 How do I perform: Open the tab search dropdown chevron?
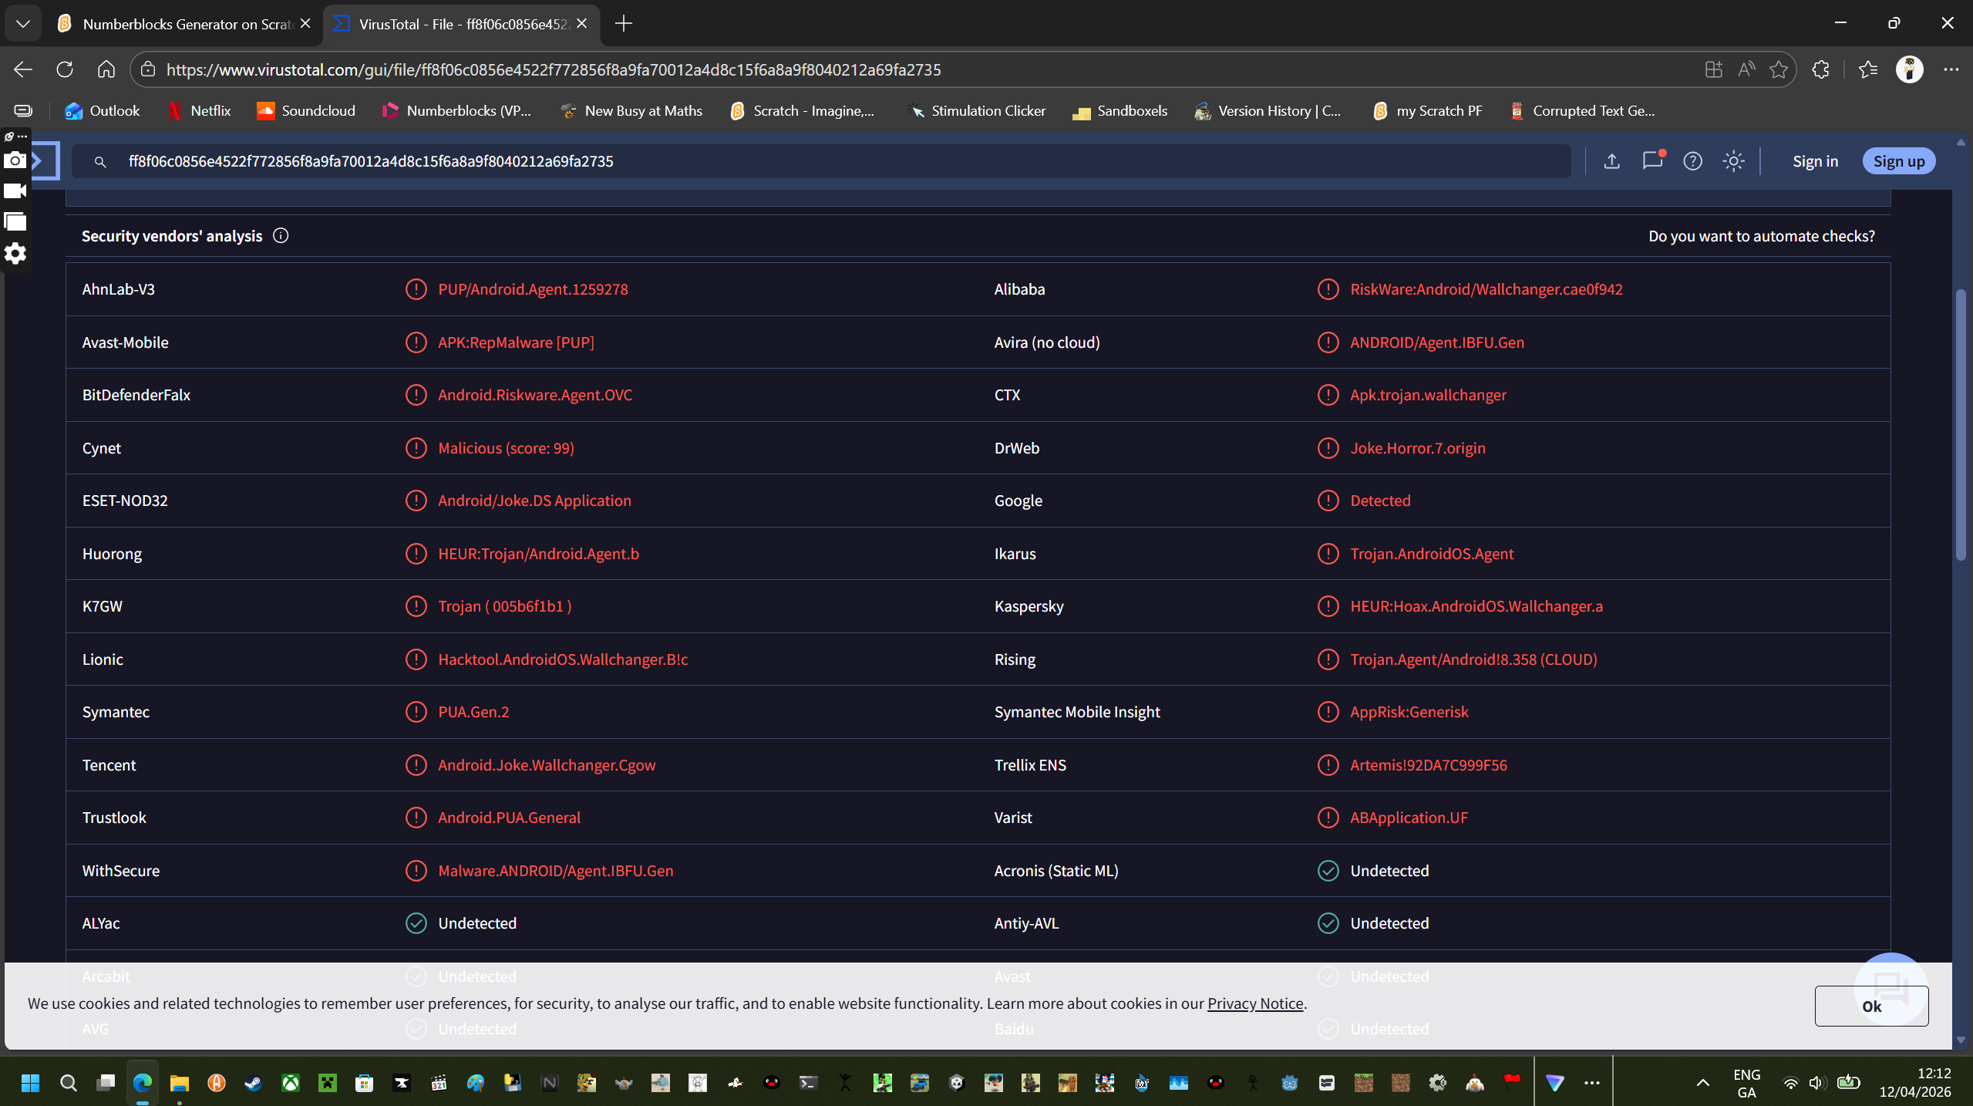(x=22, y=23)
